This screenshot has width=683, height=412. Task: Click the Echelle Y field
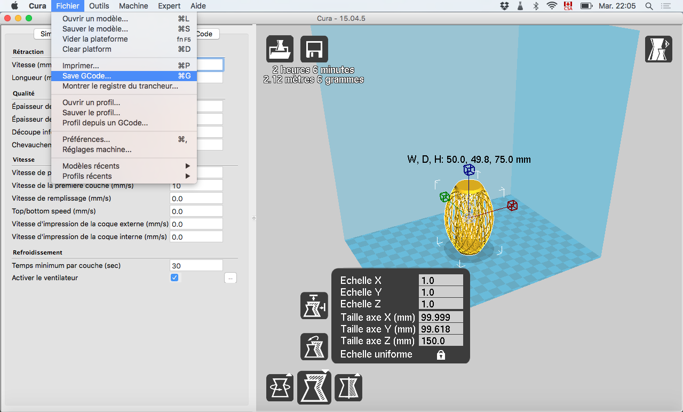[441, 292]
